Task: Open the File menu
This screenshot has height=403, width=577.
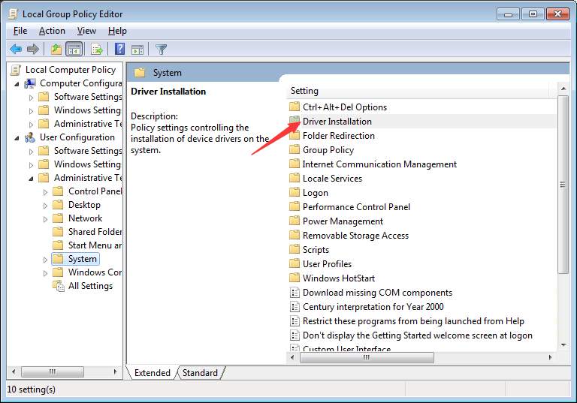Action: point(20,31)
